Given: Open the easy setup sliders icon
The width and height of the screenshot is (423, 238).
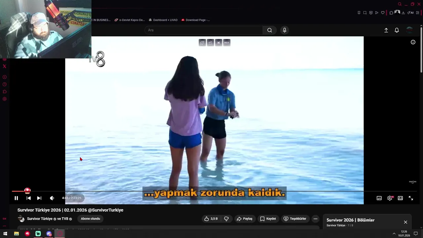Looking at the screenshot, I should click(417, 13).
